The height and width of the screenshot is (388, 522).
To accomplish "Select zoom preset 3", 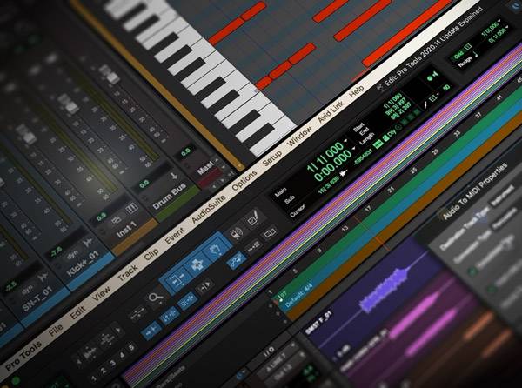I will [x=112, y=363].
